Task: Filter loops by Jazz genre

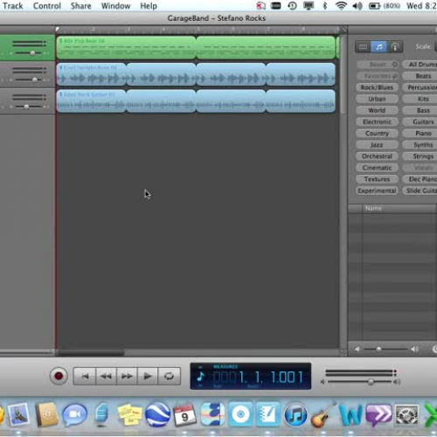Action: 377,145
